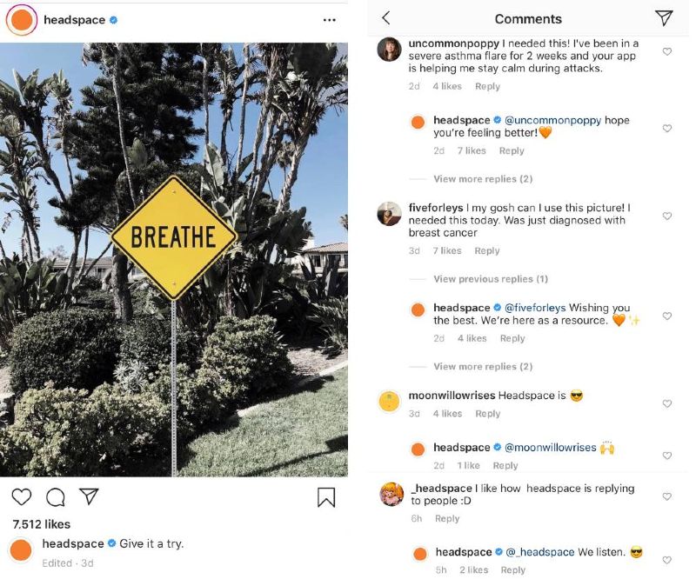
Task: Open the three-dot post options menu
Action: 329,20
